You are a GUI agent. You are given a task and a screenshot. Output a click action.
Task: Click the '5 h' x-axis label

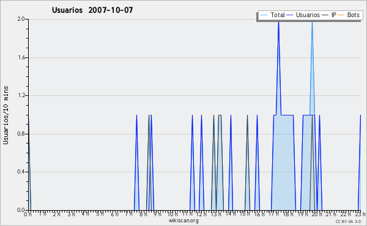coord(100,214)
